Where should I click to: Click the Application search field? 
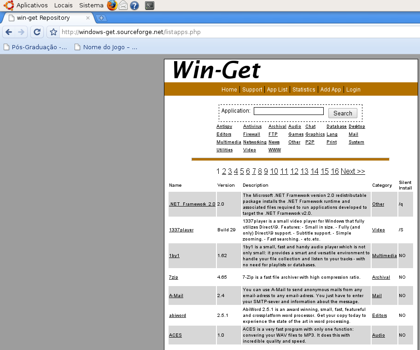(288, 111)
